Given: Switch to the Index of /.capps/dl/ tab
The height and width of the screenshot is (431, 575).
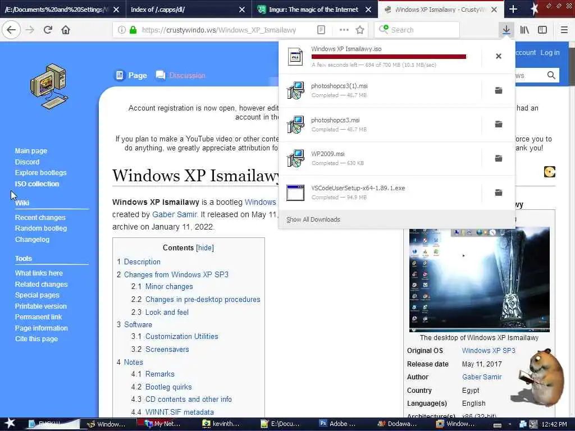Looking at the screenshot, I should pyautogui.click(x=189, y=9).
